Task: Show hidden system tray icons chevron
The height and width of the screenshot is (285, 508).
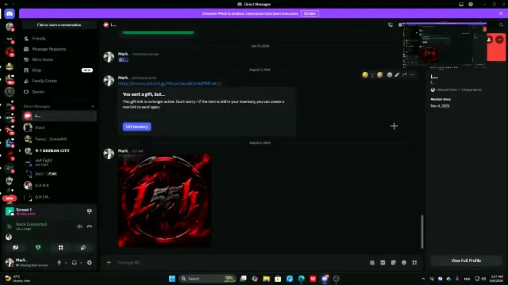Action: [x=423, y=279]
